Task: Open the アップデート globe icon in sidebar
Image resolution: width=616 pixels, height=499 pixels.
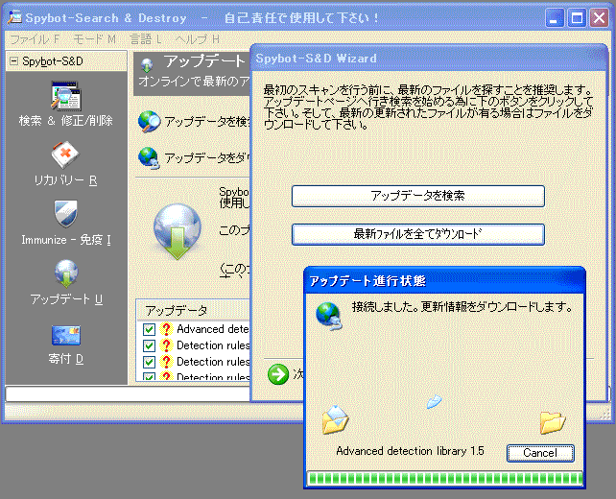Action: (x=66, y=273)
